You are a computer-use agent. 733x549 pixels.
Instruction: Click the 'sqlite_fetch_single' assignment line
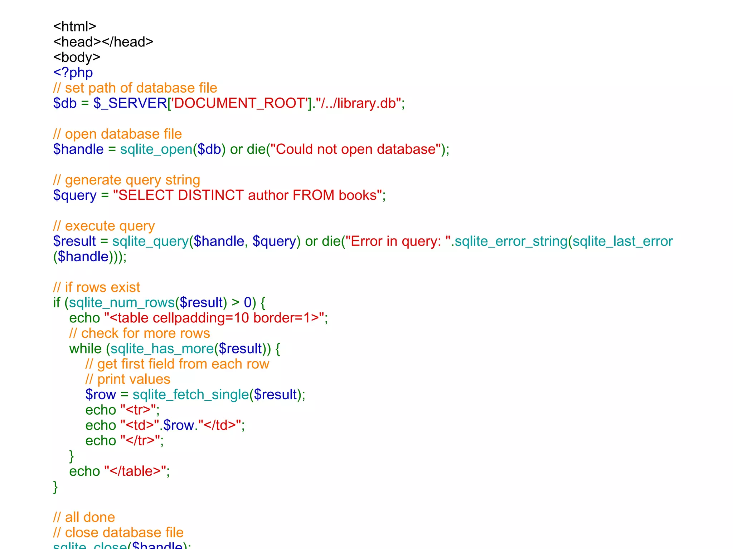[x=195, y=395]
